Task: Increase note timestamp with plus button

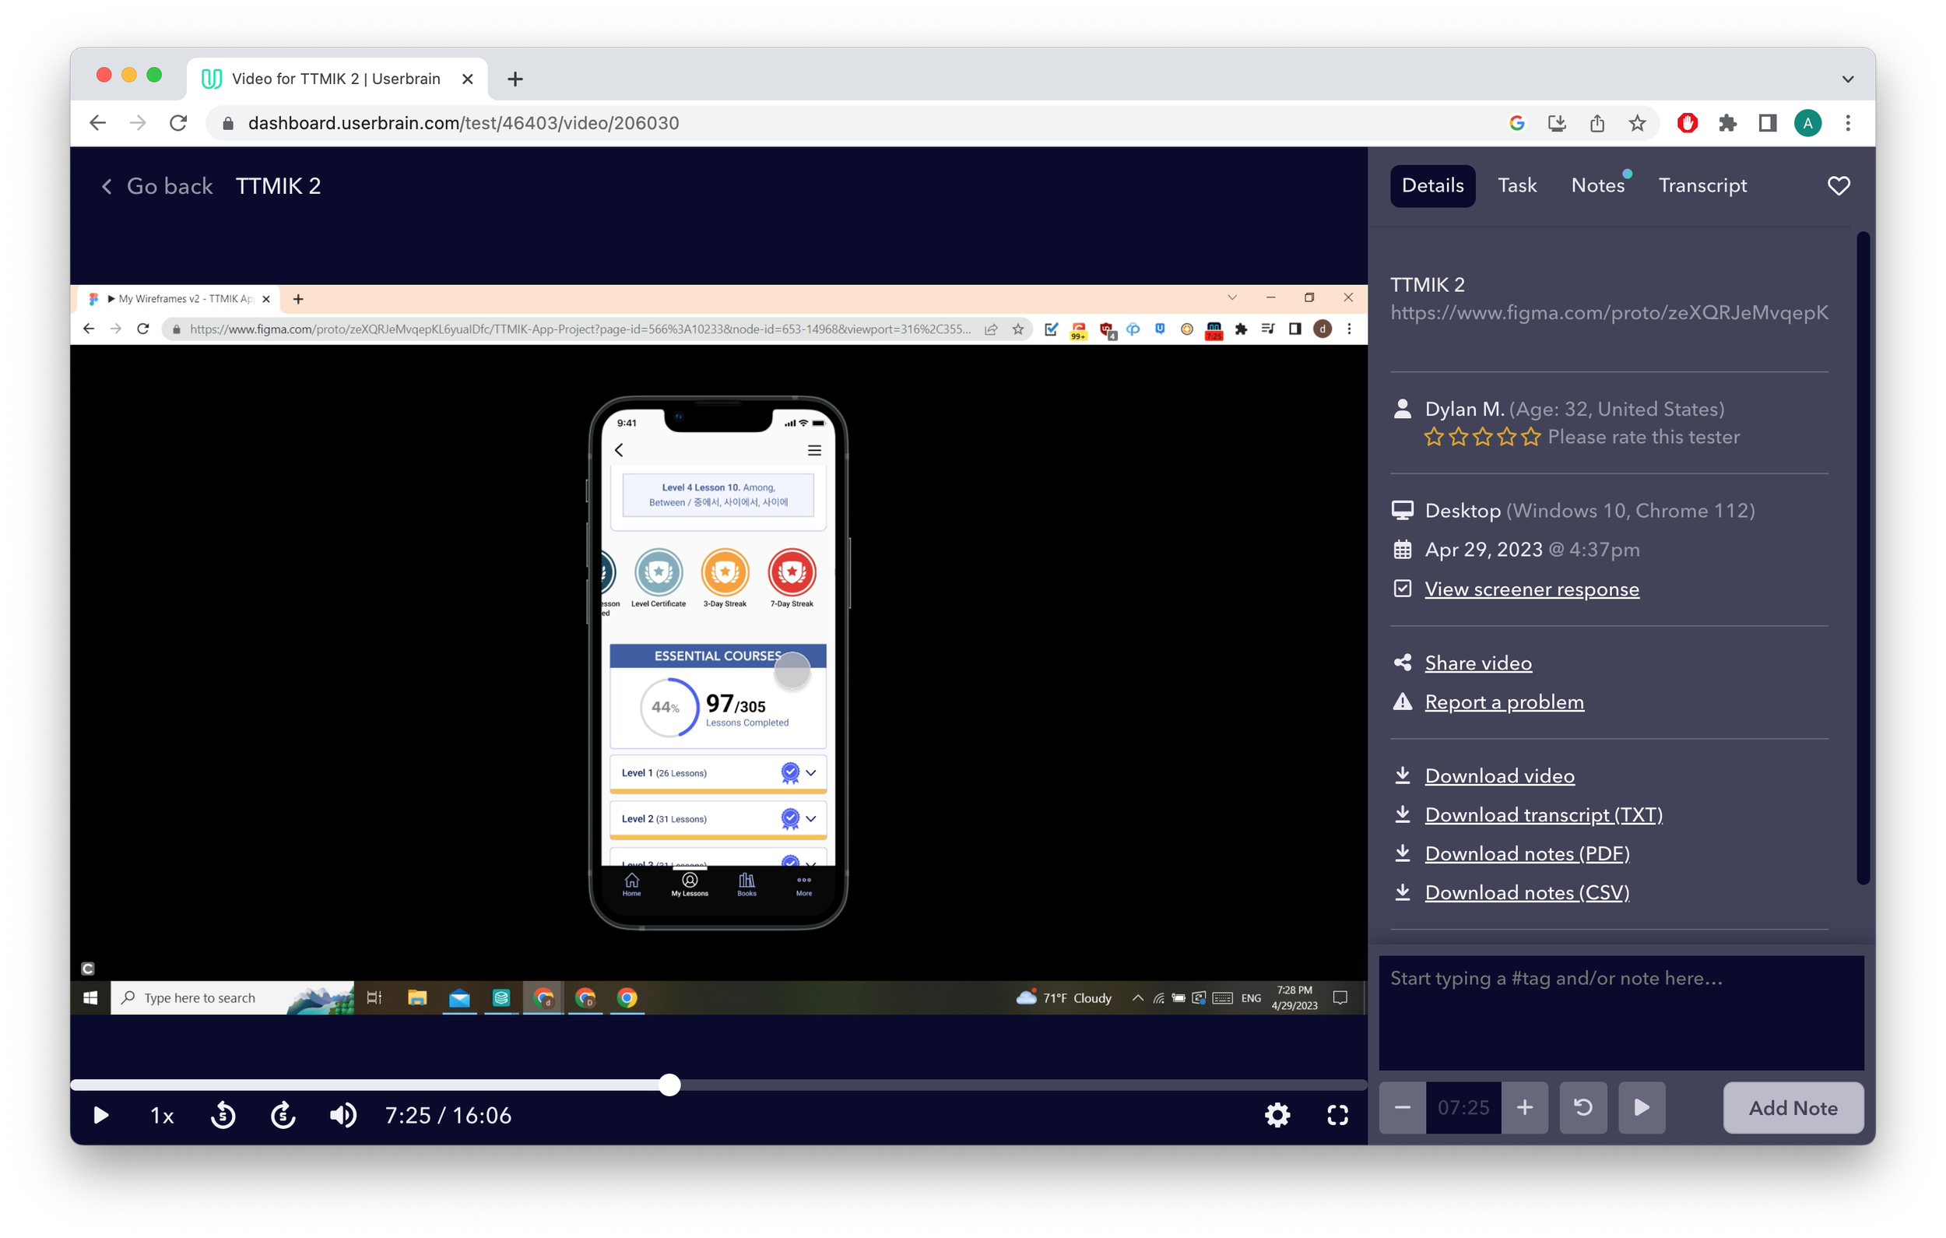Action: click(1524, 1107)
